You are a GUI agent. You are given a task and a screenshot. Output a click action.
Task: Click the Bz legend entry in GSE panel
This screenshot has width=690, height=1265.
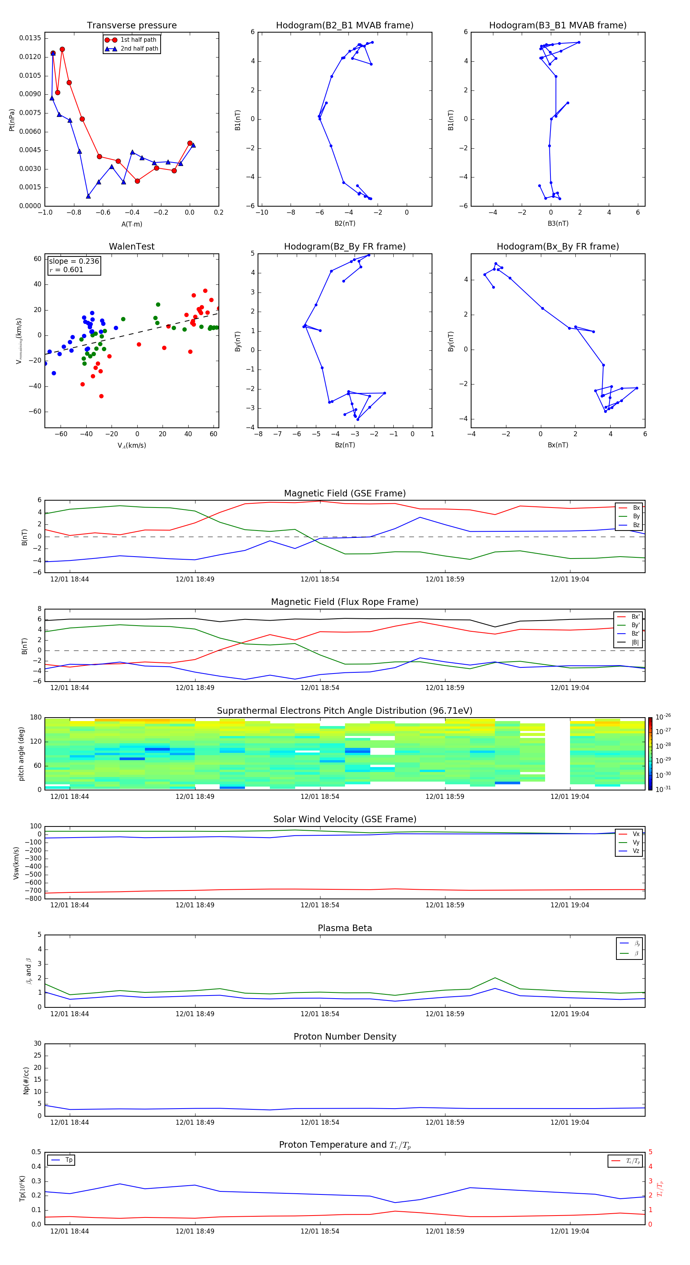[x=629, y=525]
